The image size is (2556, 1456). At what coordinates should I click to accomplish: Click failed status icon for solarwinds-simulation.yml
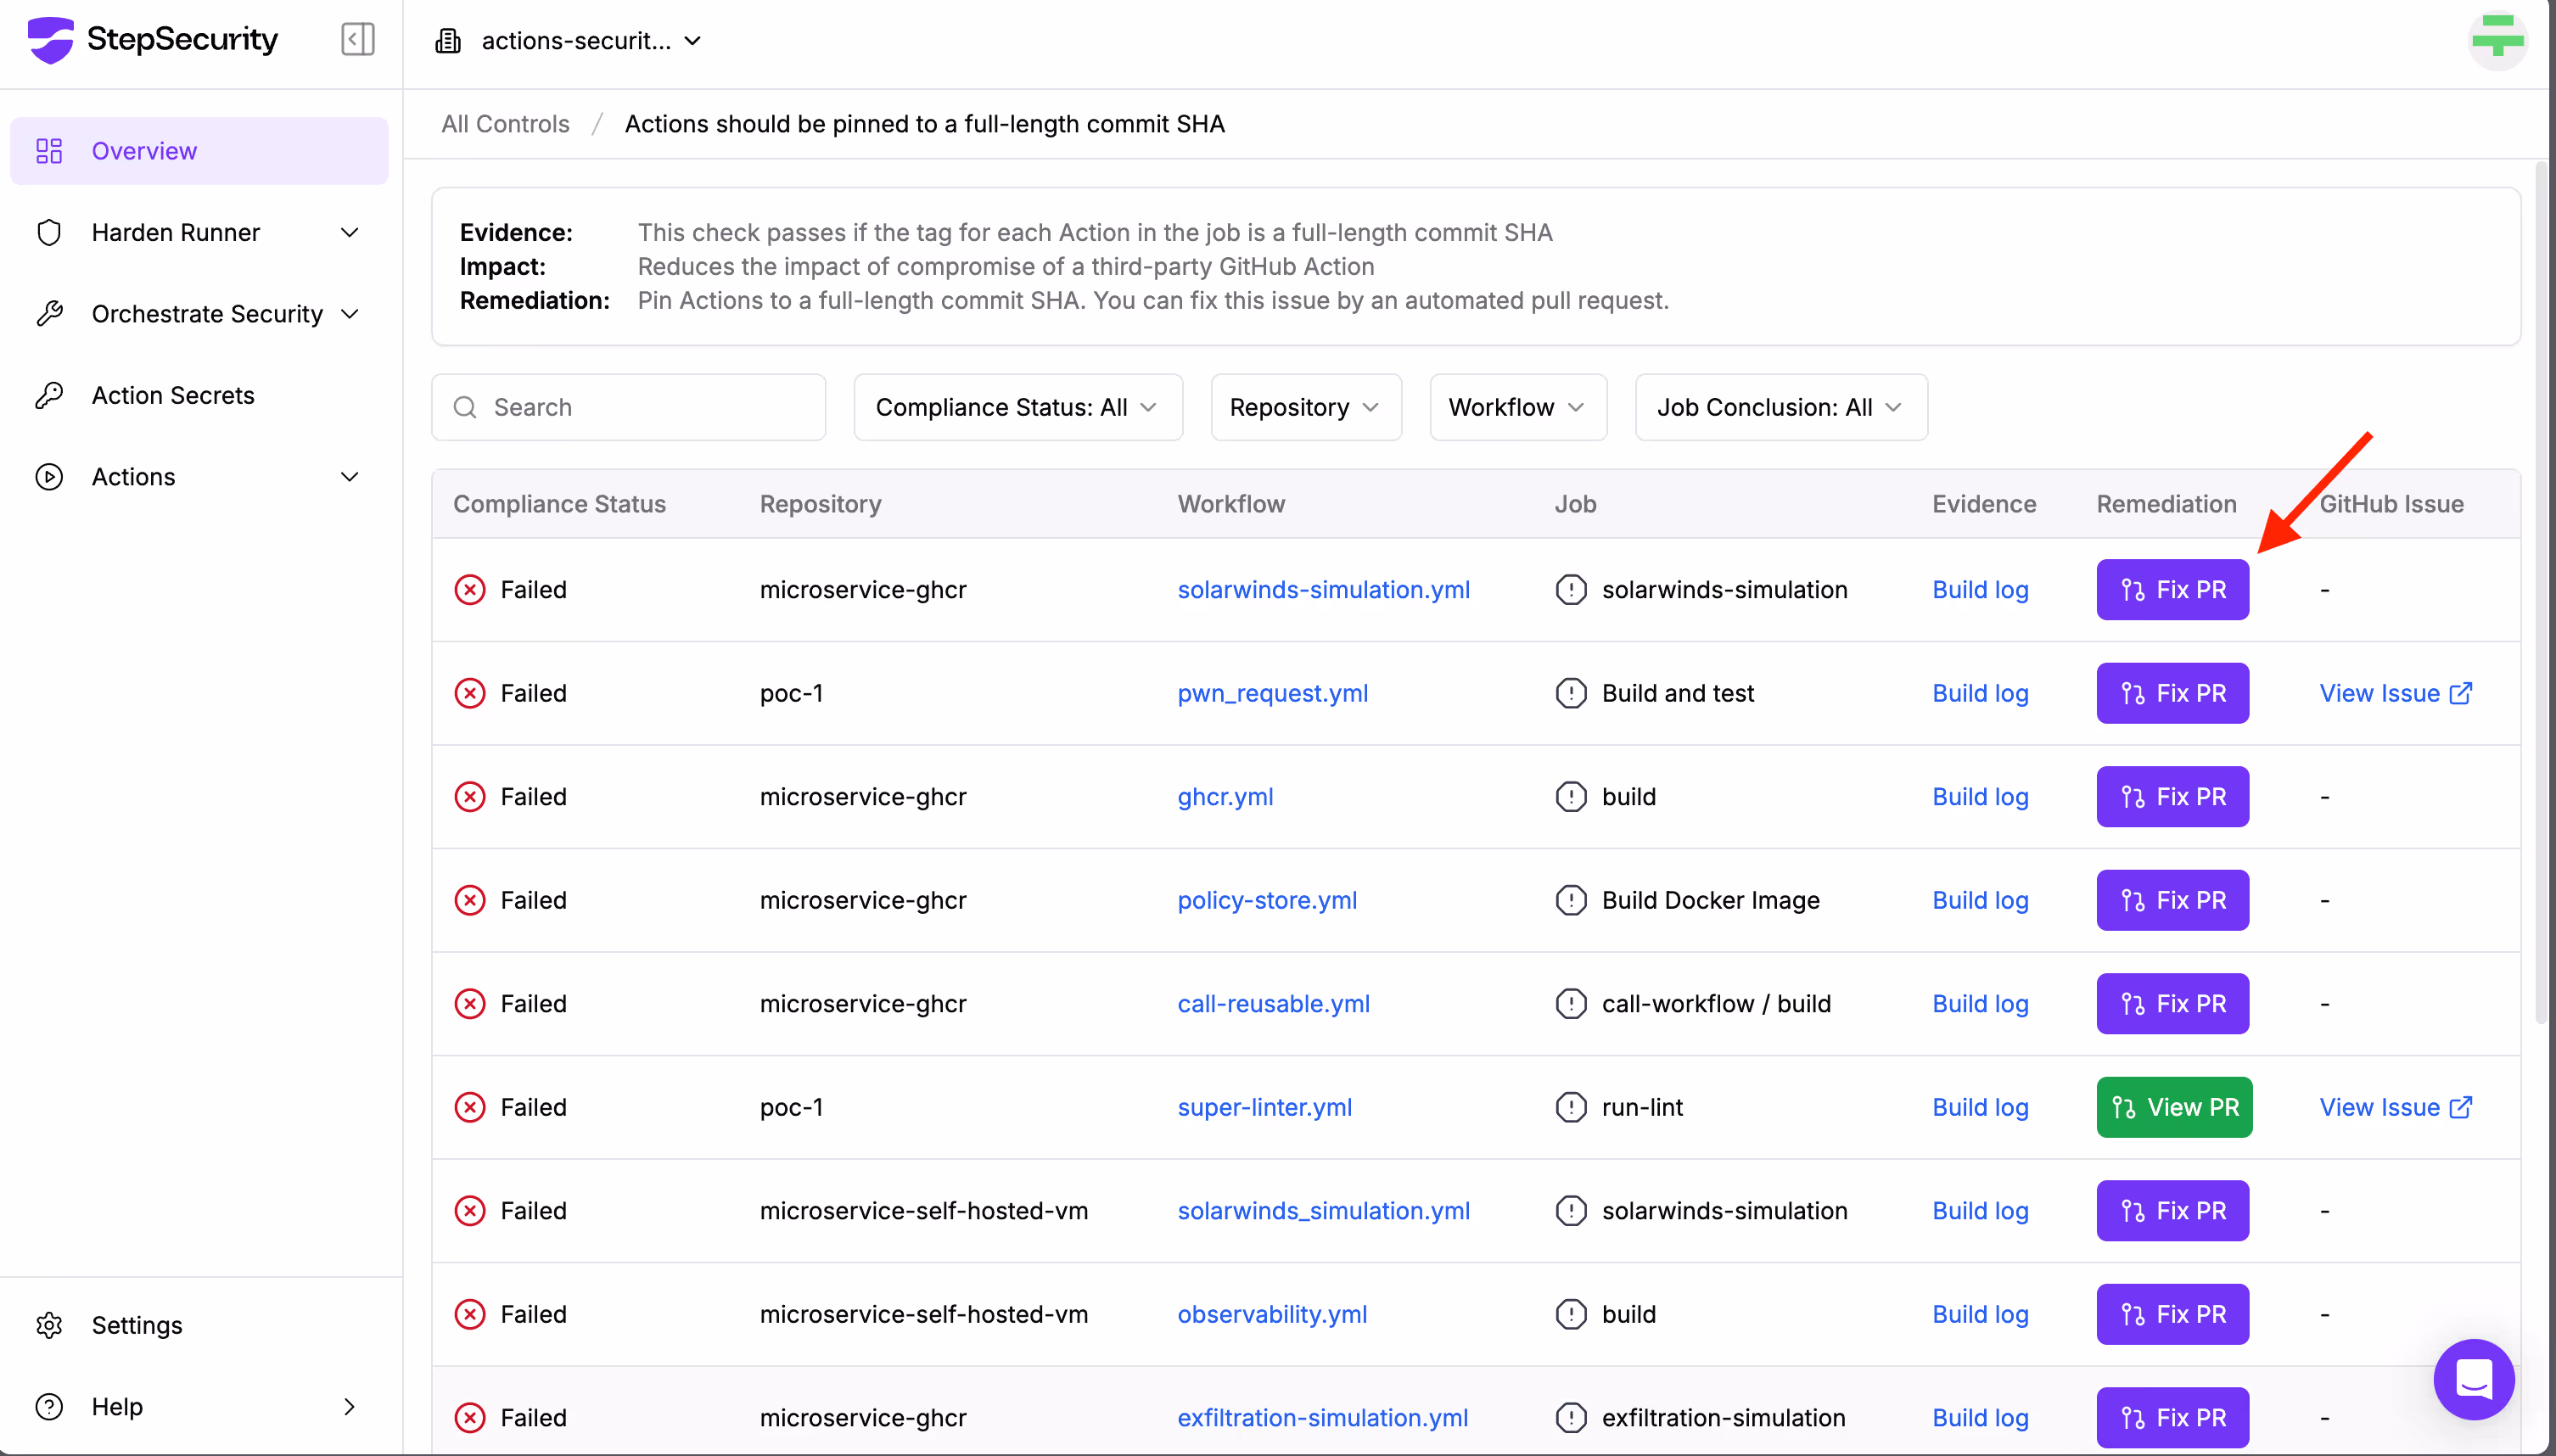coord(470,590)
